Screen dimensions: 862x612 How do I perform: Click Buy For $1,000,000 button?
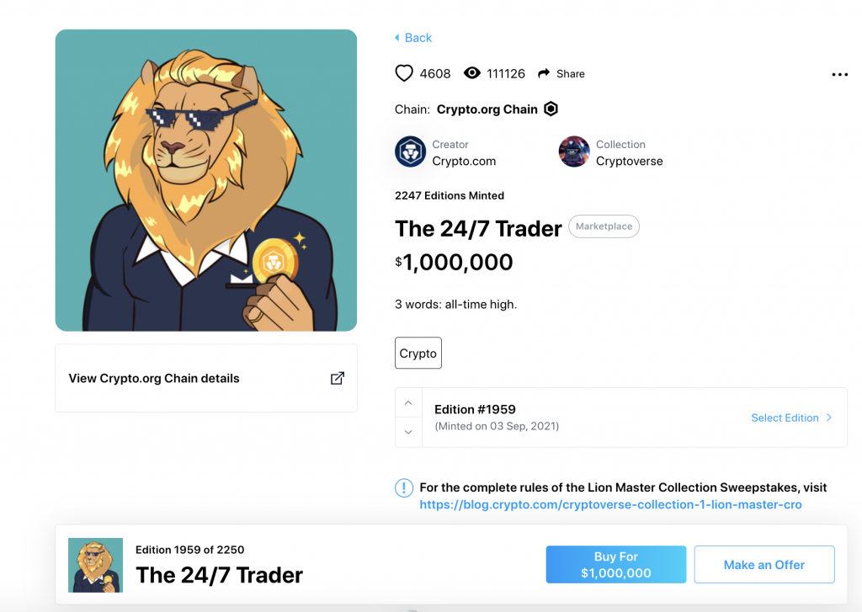coord(615,565)
